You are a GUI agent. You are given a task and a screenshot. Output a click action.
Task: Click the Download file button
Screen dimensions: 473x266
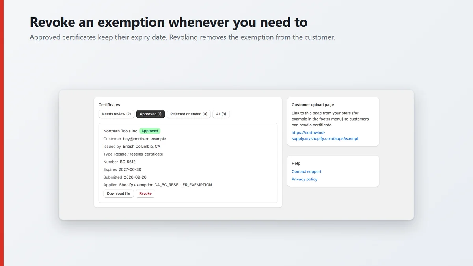click(119, 193)
